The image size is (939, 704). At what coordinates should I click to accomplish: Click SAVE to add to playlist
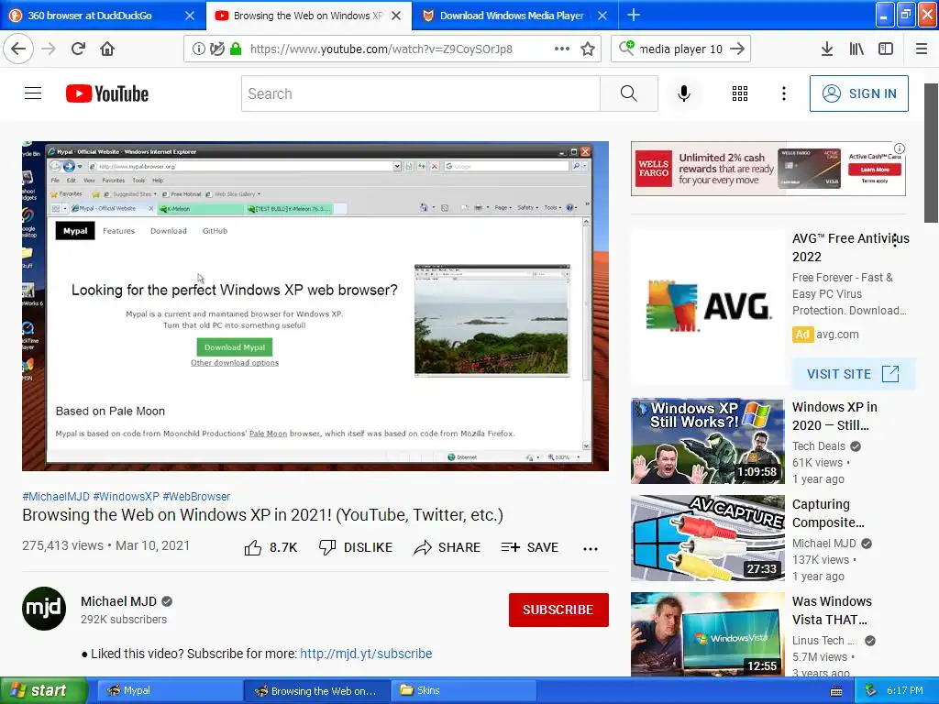(530, 547)
